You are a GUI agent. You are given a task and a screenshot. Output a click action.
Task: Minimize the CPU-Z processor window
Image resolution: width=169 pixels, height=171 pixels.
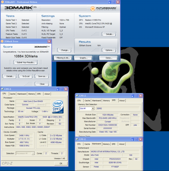(x=58, y=89)
